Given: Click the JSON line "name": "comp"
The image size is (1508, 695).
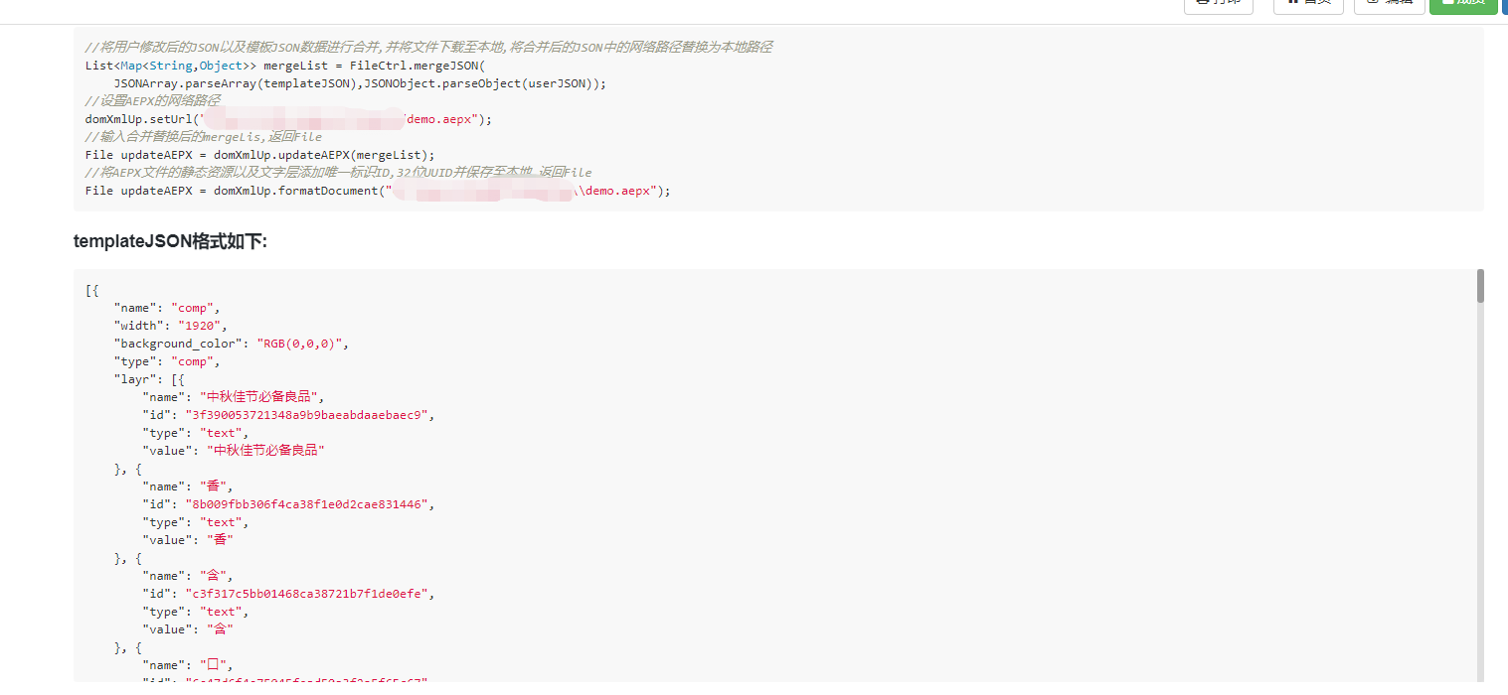Looking at the screenshot, I should click(x=167, y=308).
